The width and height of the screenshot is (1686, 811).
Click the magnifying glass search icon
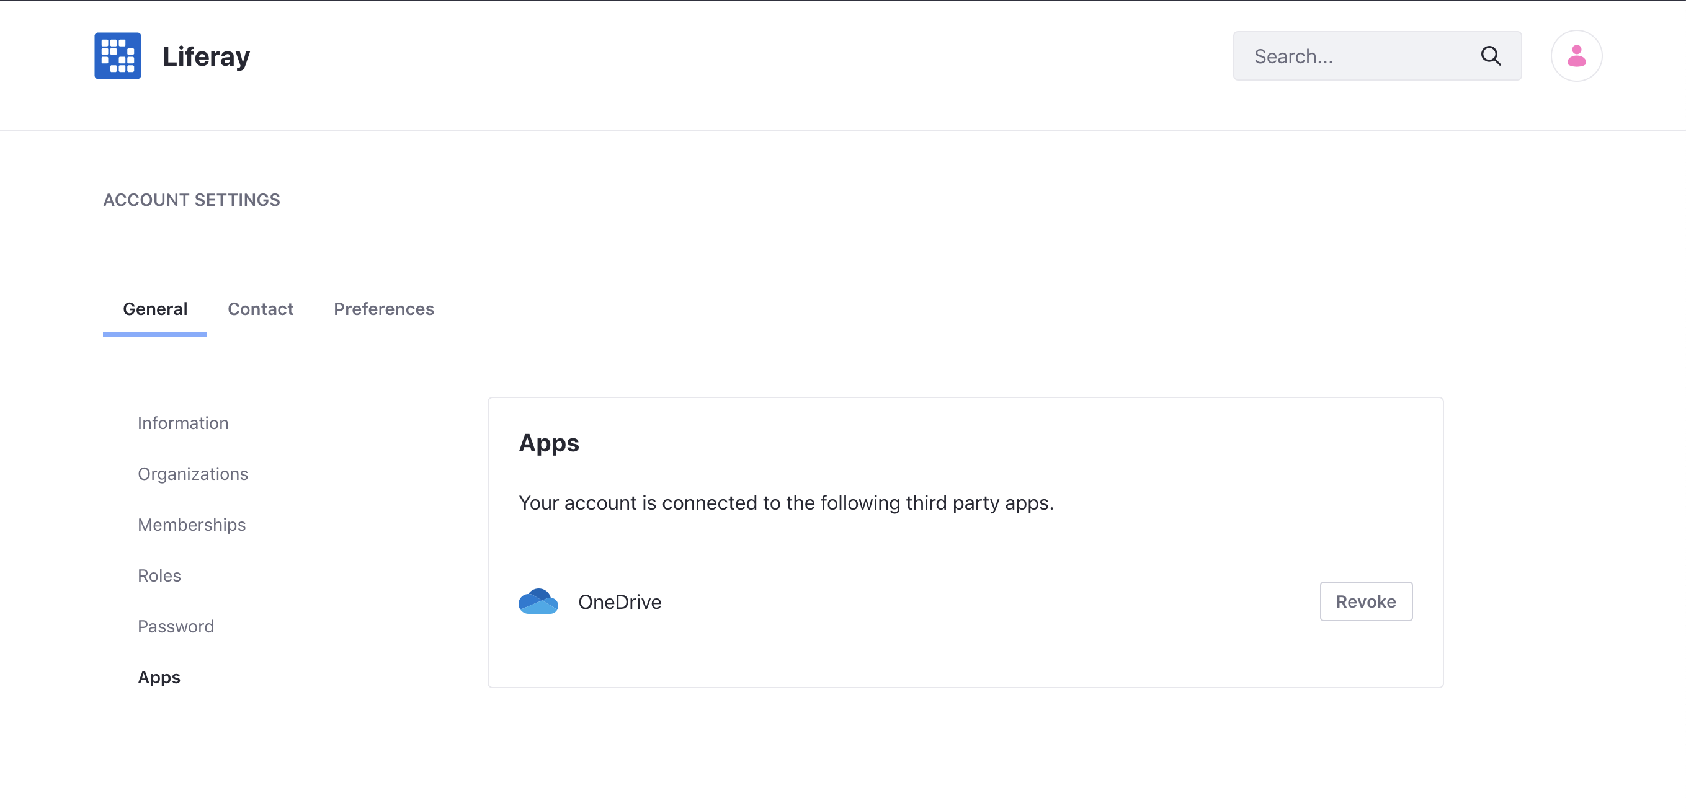pyautogui.click(x=1491, y=56)
